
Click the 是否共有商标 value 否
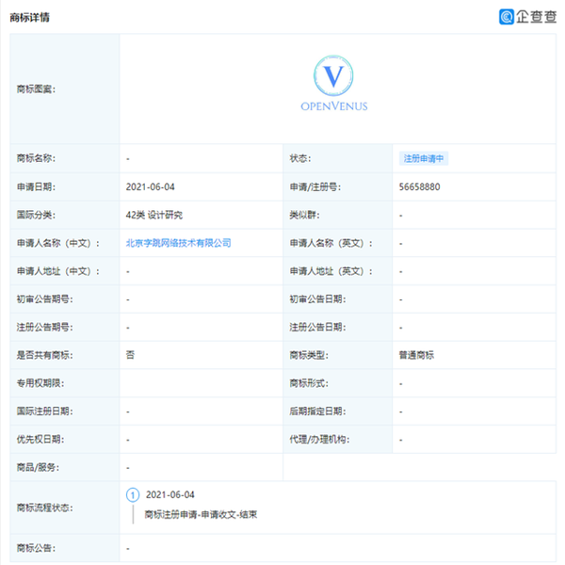(x=129, y=355)
